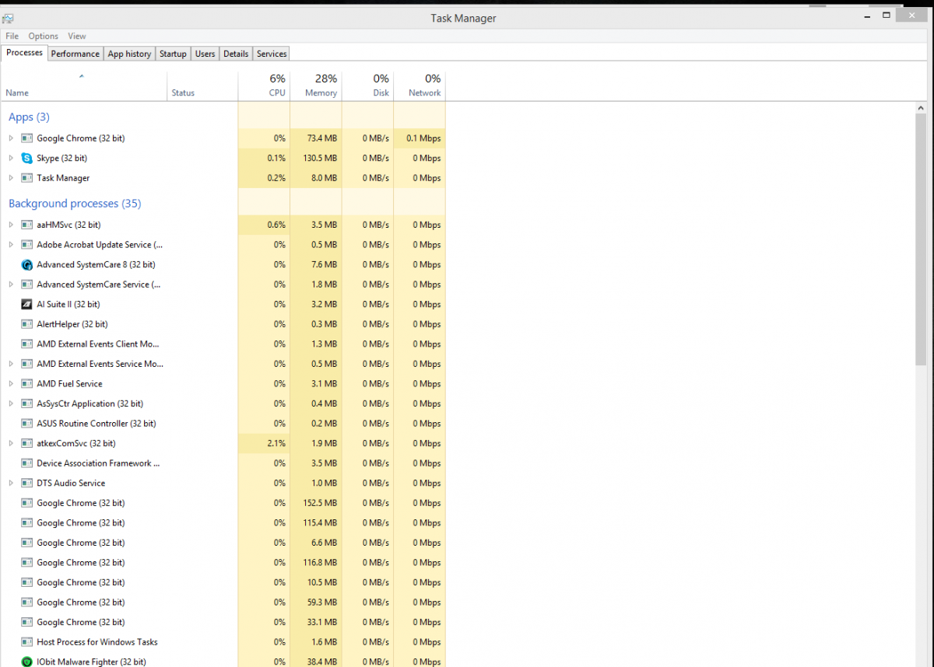Switch to the Details tab
Screen dimensions: 934x667
pos(236,54)
